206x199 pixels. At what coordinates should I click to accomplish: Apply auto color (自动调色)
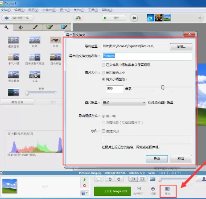pyautogui.click(x=55, y=59)
